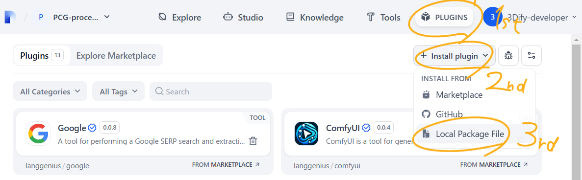
Task: Open plugin preferences sliders icon
Action: 531,56
